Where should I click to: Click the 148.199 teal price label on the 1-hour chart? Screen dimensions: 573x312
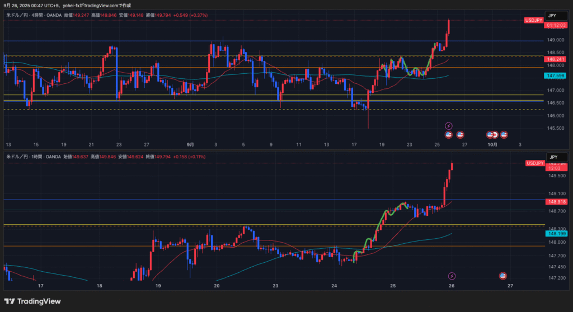click(556, 234)
